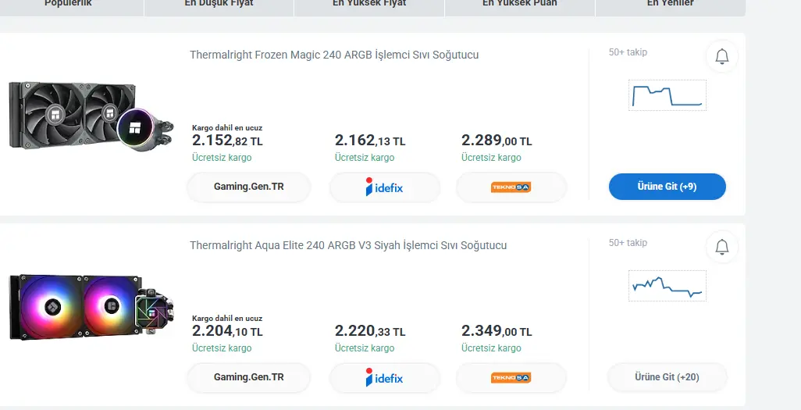View price history chart for Aqua Elite 240
This screenshot has height=410, width=801.
pyautogui.click(x=667, y=286)
